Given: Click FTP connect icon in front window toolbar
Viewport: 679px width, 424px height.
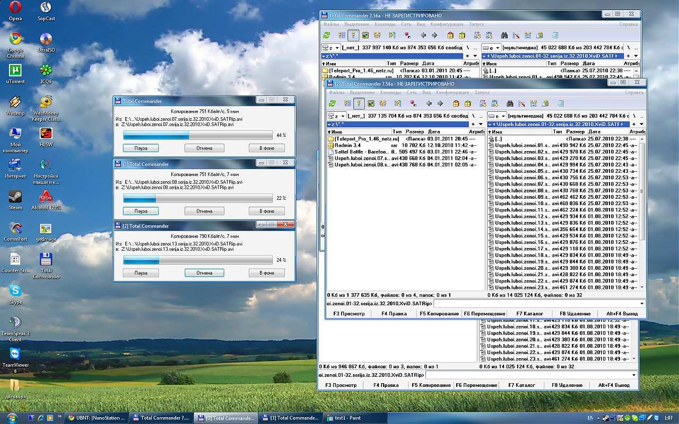Looking at the screenshot, I should coord(482,104).
